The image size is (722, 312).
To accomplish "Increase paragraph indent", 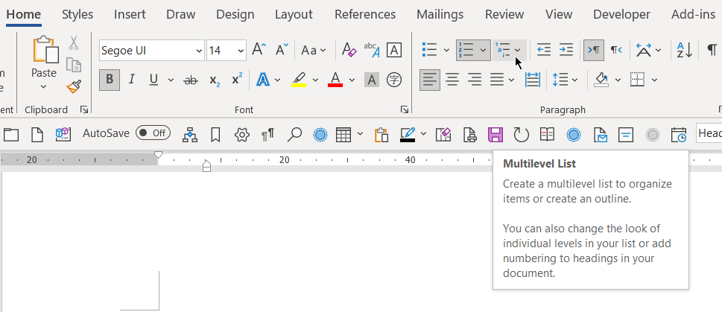I will coord(566,50).
